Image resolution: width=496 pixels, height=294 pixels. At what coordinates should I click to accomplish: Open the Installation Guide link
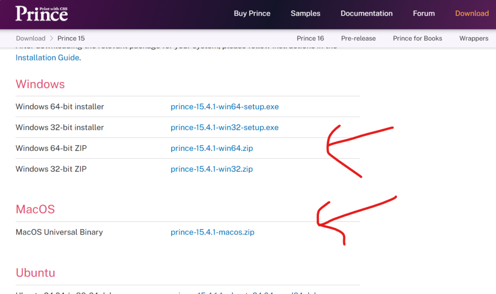click(47, 58)
